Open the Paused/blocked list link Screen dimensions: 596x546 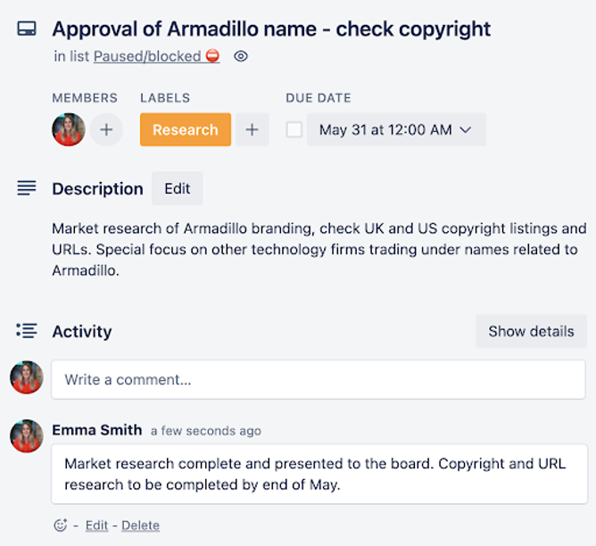[x=157, y=56]
